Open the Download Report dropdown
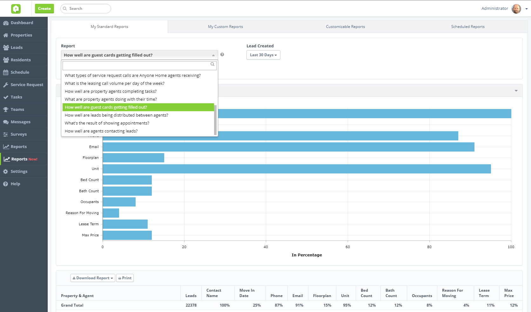Viewport: 531px width, 312px height. (93, 278)
